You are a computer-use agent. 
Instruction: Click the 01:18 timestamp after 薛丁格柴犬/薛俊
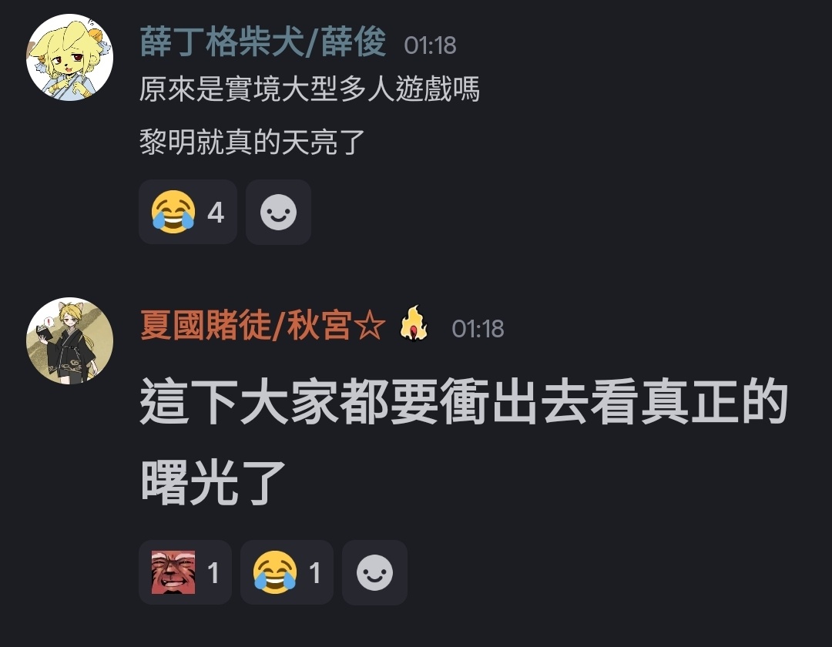[430, 45]
